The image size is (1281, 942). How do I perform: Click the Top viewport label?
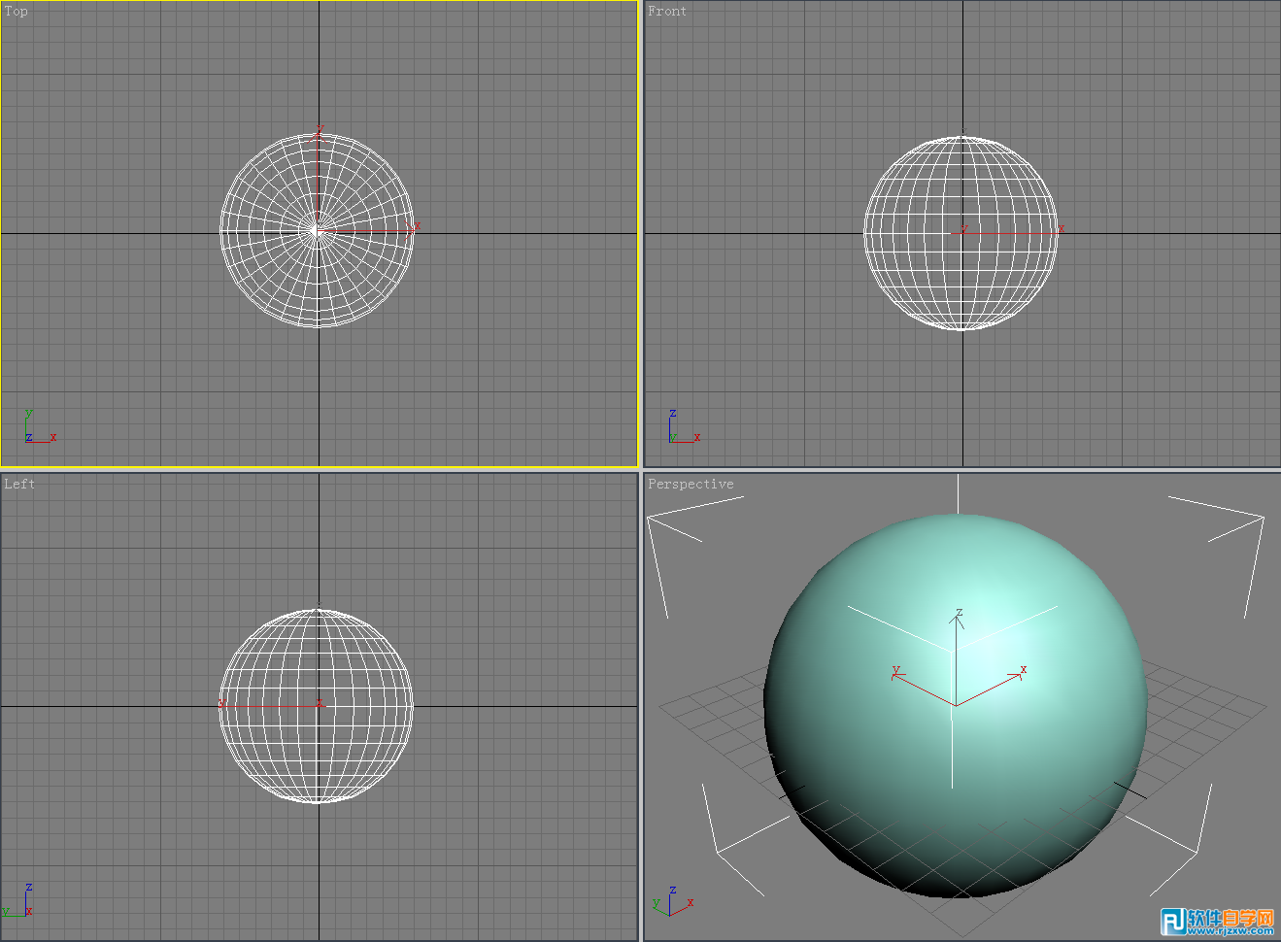coord(15,12)
